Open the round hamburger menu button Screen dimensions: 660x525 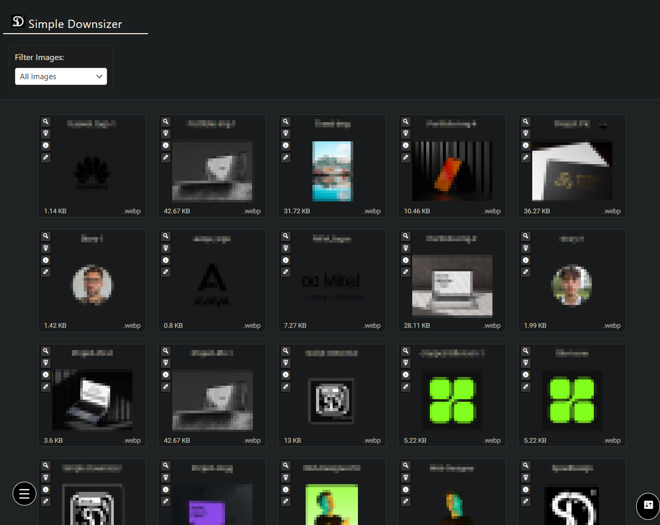coord(24,493)
